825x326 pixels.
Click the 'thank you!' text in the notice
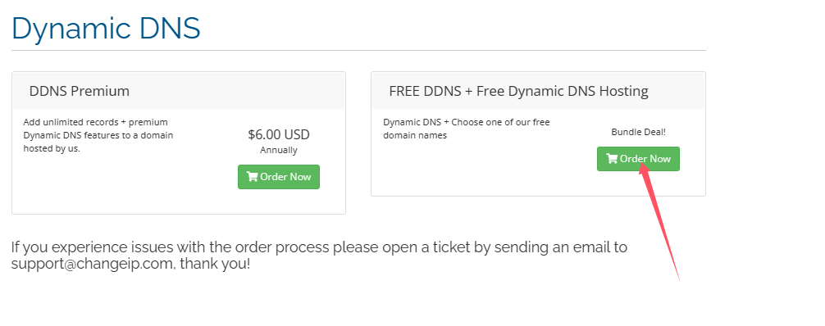tap(215, 264)
